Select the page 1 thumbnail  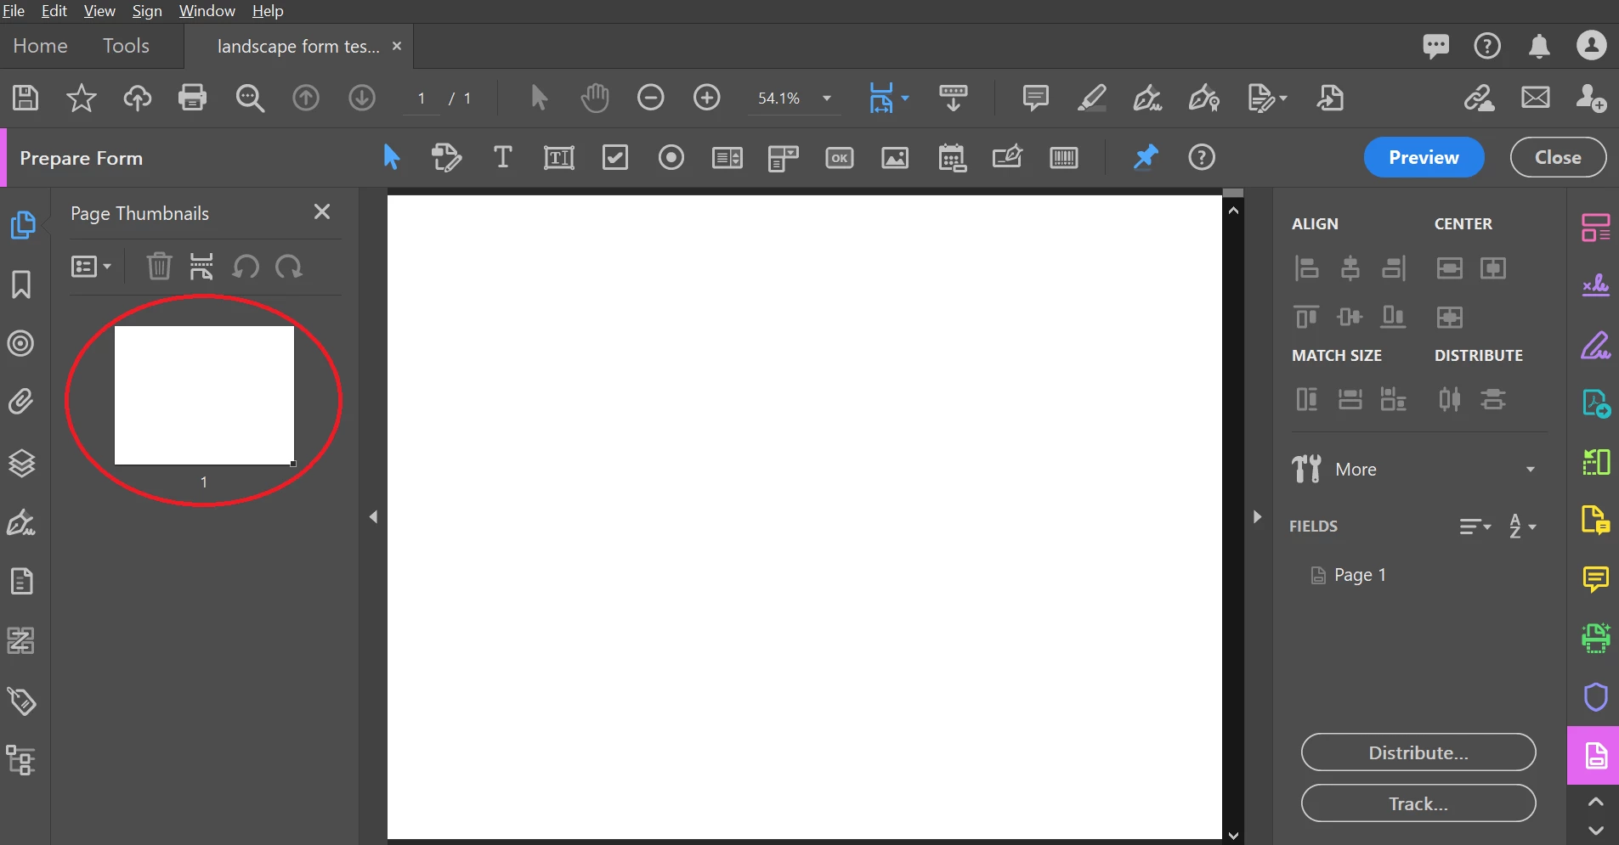[x=204, y=396]
